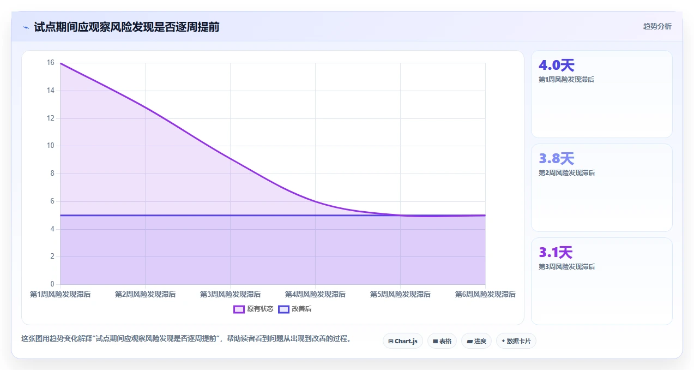The image size is (694, 370).
Task: Click the Chart.js tag button
Action: click(x=403, y=341)
